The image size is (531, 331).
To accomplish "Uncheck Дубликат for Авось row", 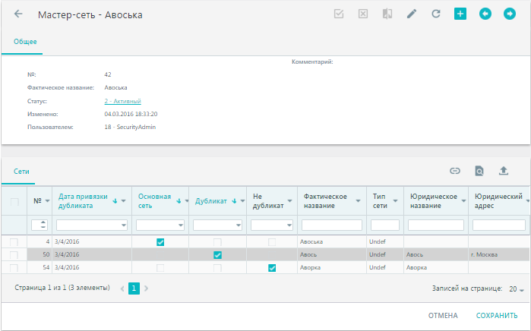I will 217,255.
